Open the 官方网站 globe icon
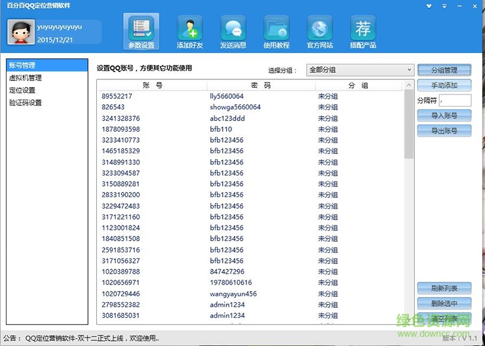The image size is (485, 346). pyautogui.click(x=320, y=32)
